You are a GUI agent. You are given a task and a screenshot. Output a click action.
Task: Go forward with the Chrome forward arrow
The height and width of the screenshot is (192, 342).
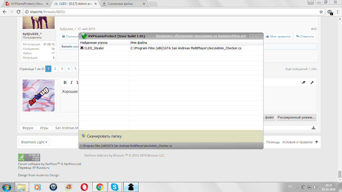(11, 12)
